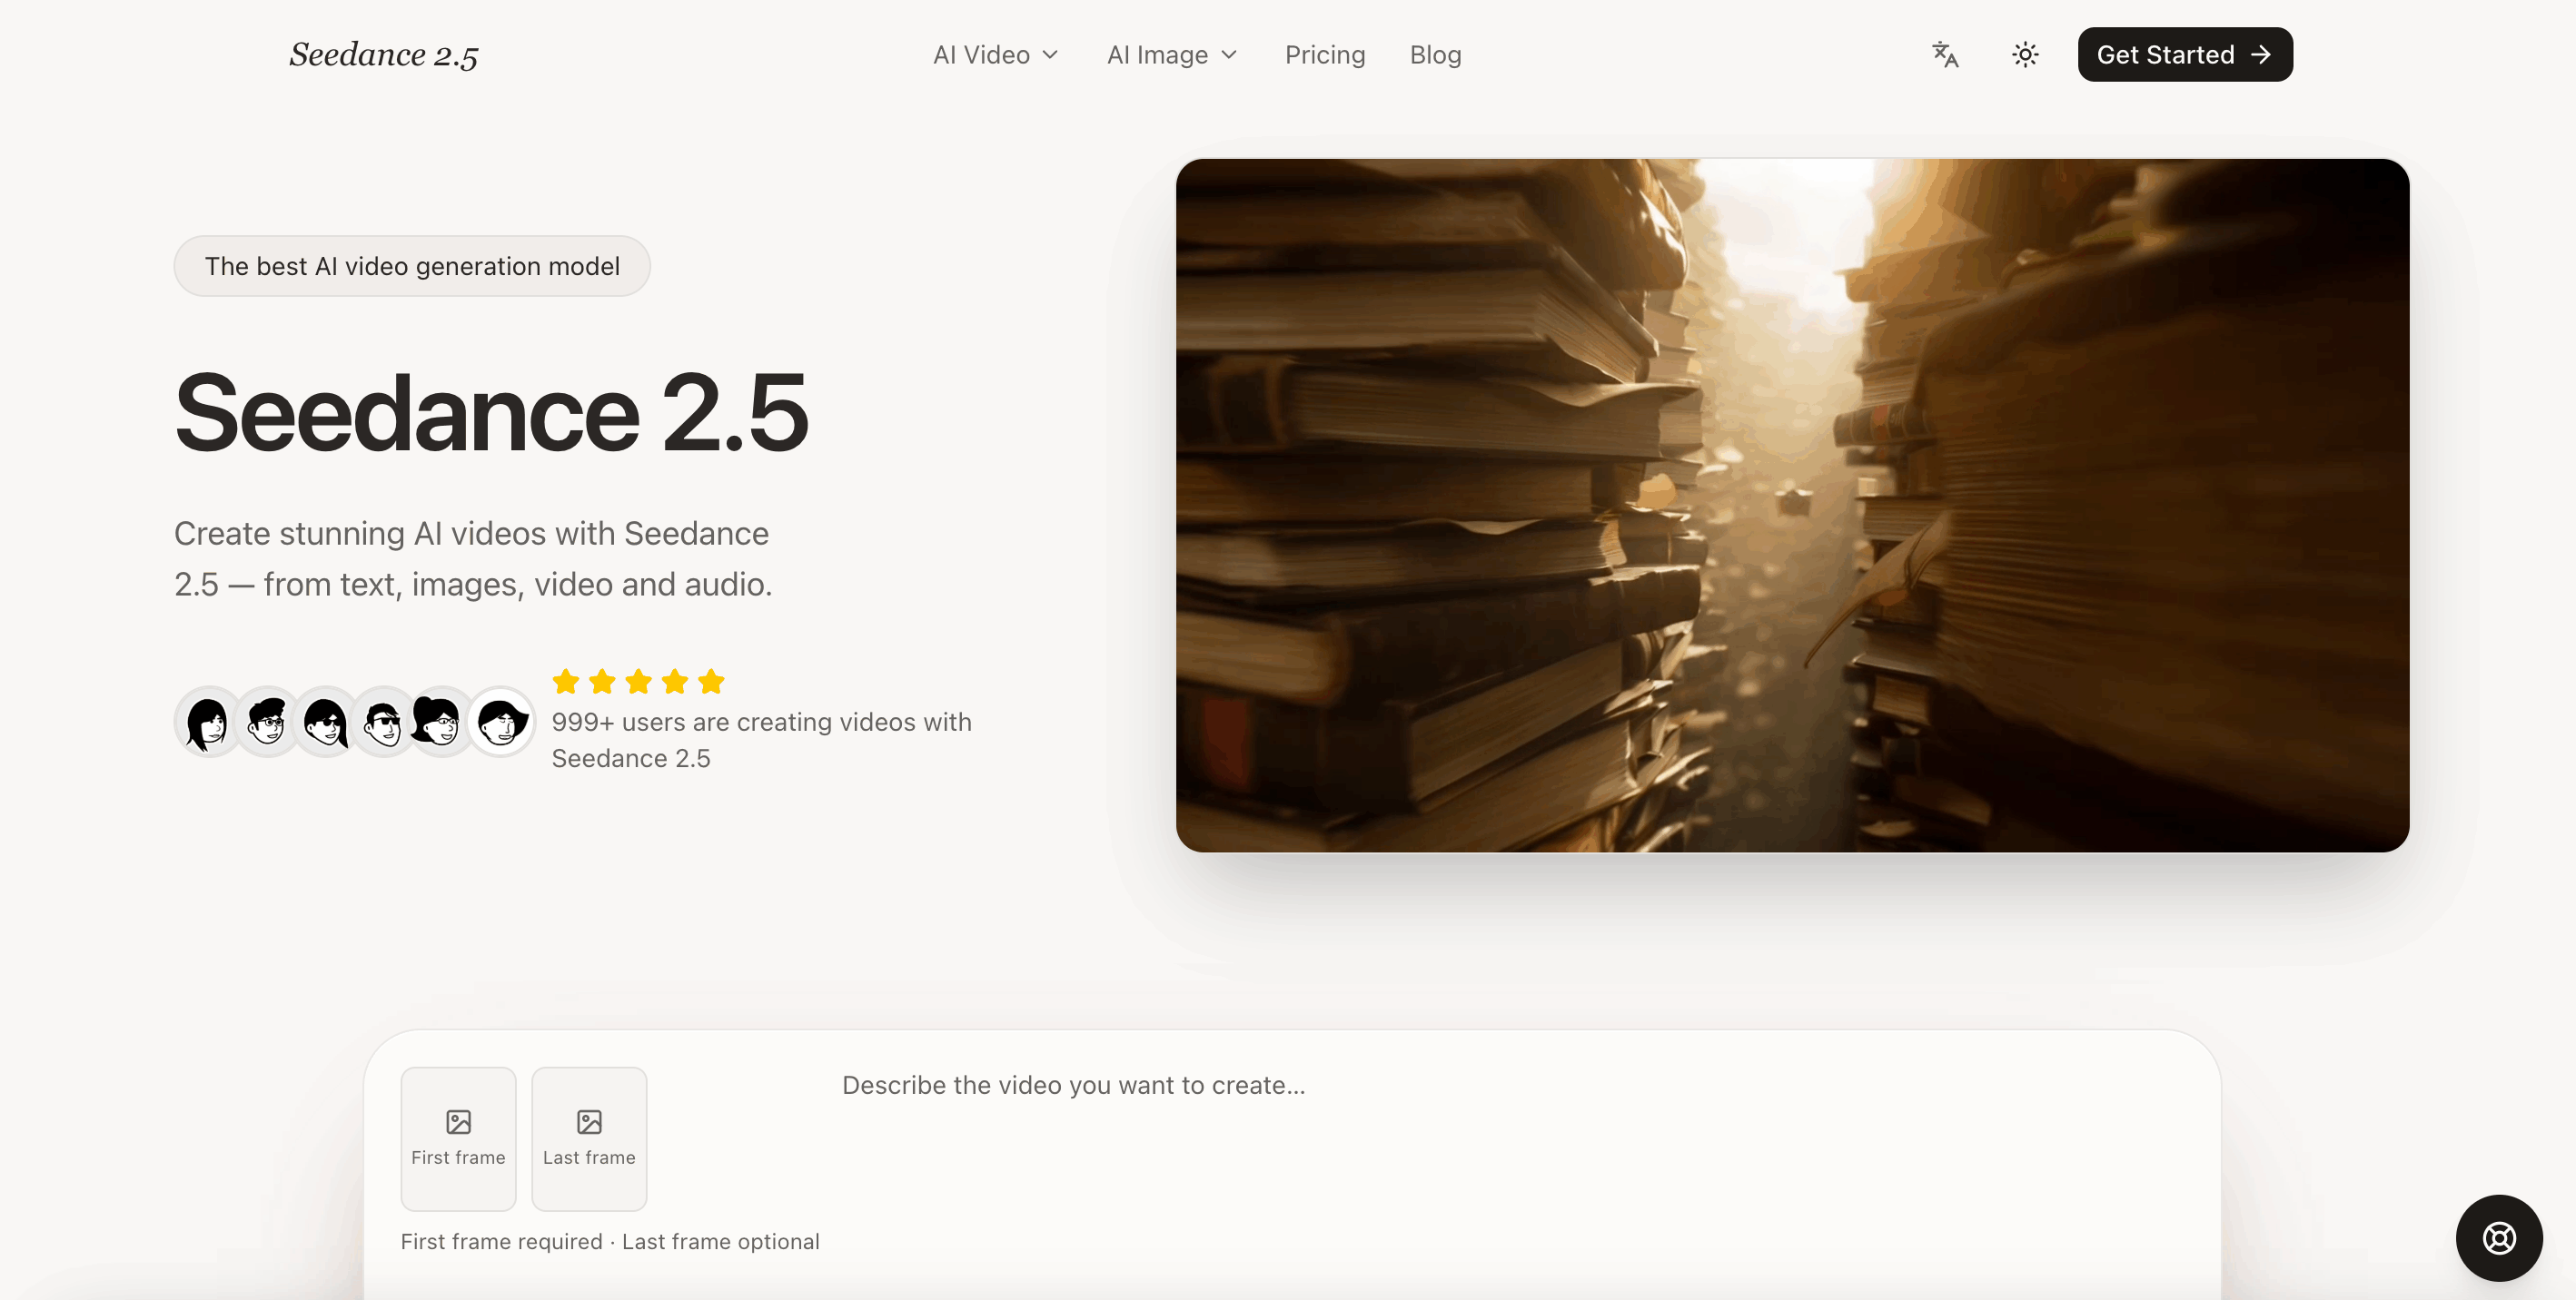Click 'Create stunning AI videos with Seedance' text
This screenshot has width=2576, height=1300.
471,534
